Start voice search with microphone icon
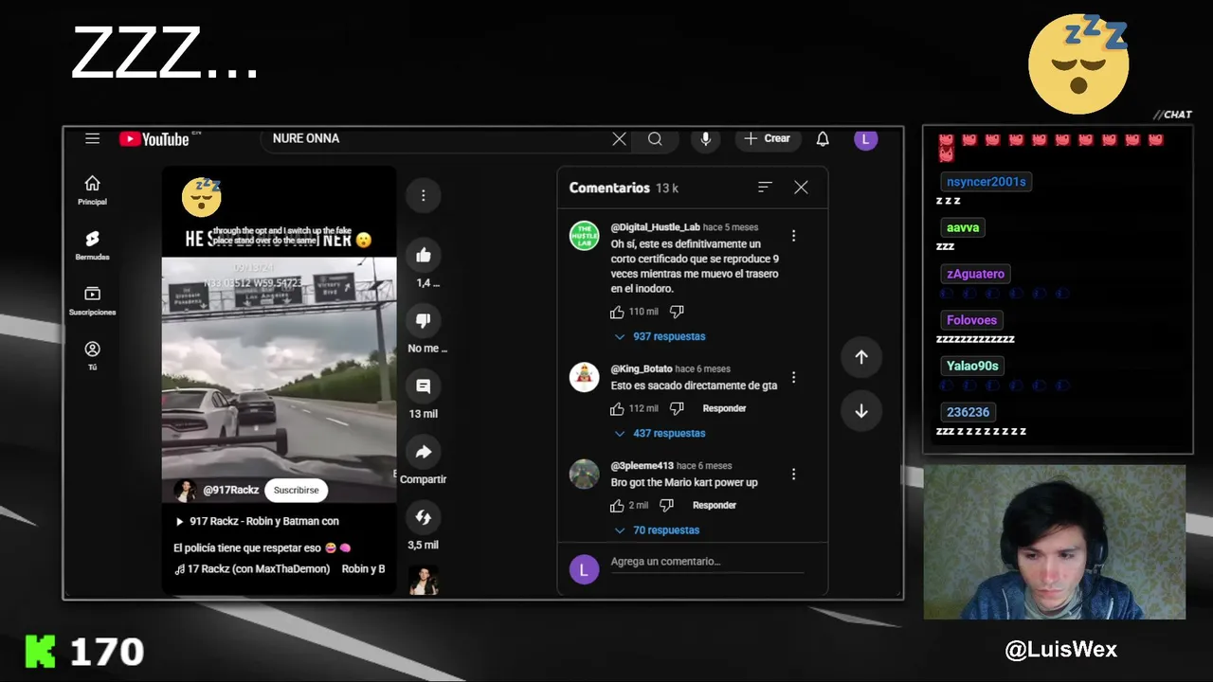 click(705, 139)
